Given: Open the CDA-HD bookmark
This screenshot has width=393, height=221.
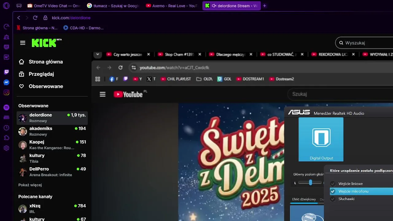Looking at the screenshot, I should tap(84, 28).
